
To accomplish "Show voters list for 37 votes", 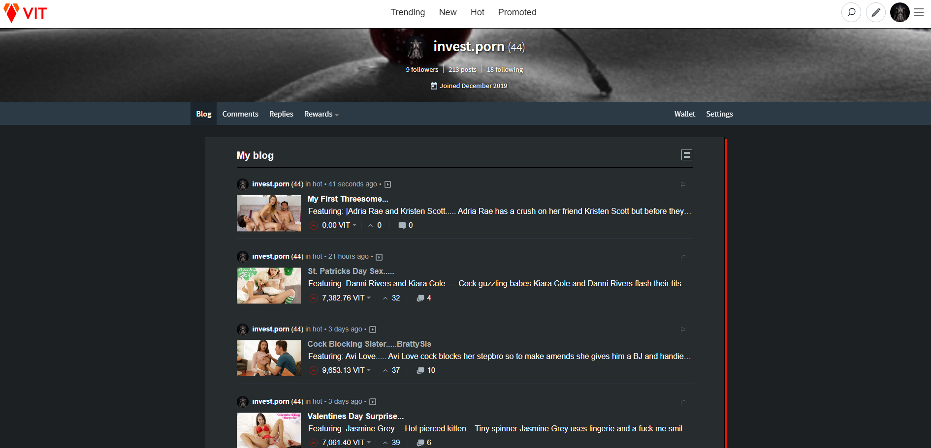I will click(391, 370).
